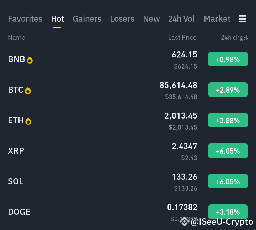
Task: Go to the New listings tab
Action: pyautogui.click(x=151, y=19)
